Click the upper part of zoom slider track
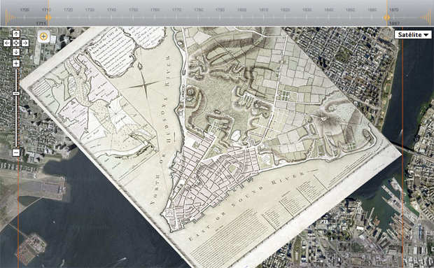The width and height of the screenshot is (434, 268). click(16, 80)
